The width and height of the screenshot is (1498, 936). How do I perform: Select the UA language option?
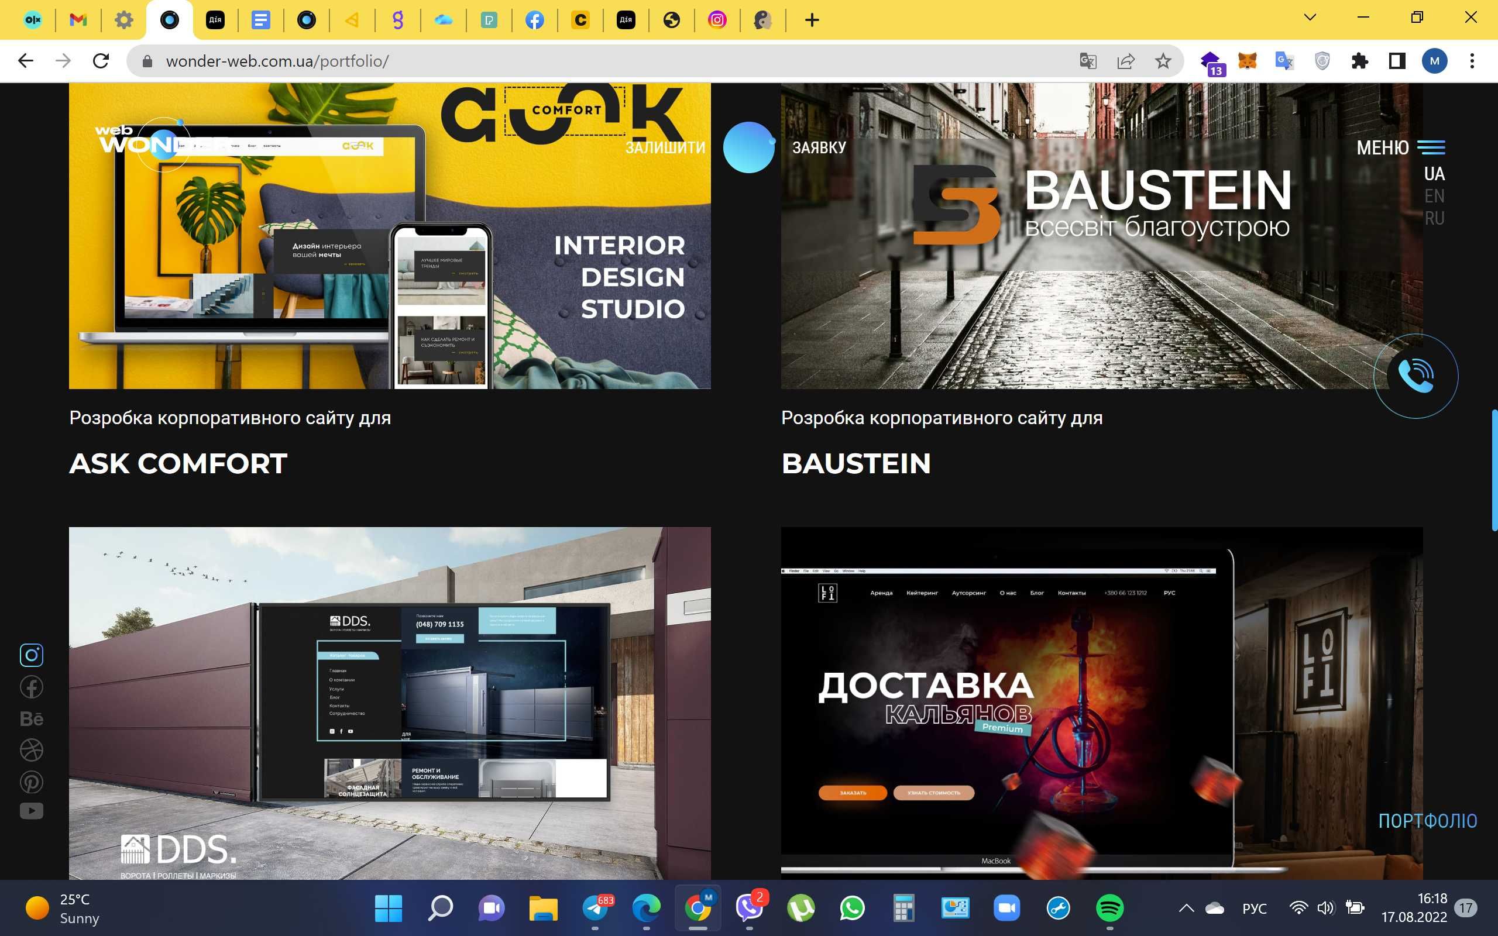[x=1434, y=174]
